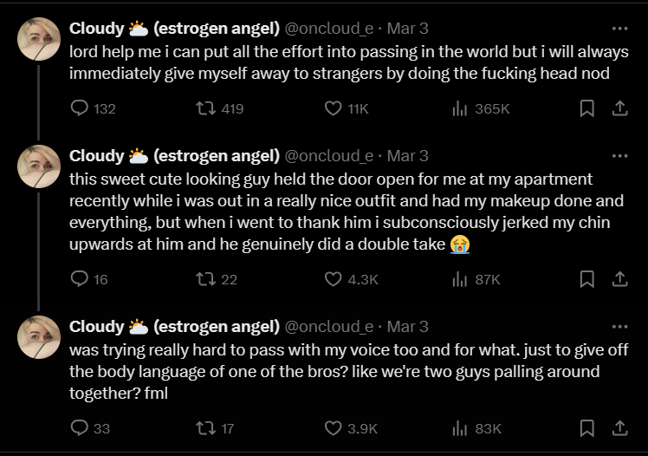Screen dimensions: 648x456
Task: Reply to the door-holding guy tweet
Action: (80, 279)
